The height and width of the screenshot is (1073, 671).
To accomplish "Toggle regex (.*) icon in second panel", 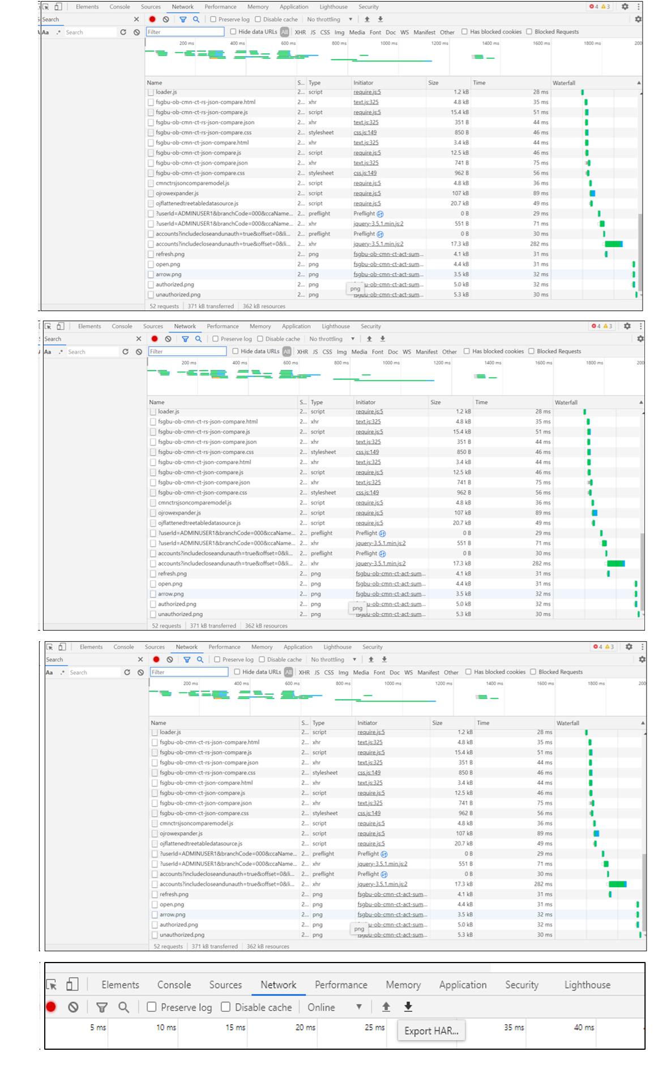I will click(61, 352).
